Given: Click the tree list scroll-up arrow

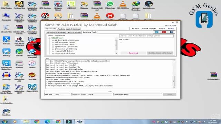Looking at the screenshot, I should point(116,38).
